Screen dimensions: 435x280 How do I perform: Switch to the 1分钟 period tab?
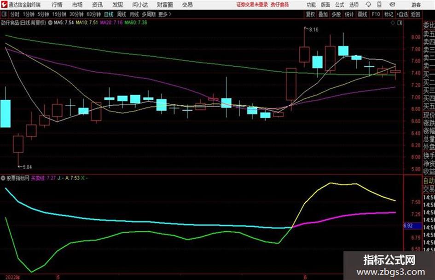(29, 14)
